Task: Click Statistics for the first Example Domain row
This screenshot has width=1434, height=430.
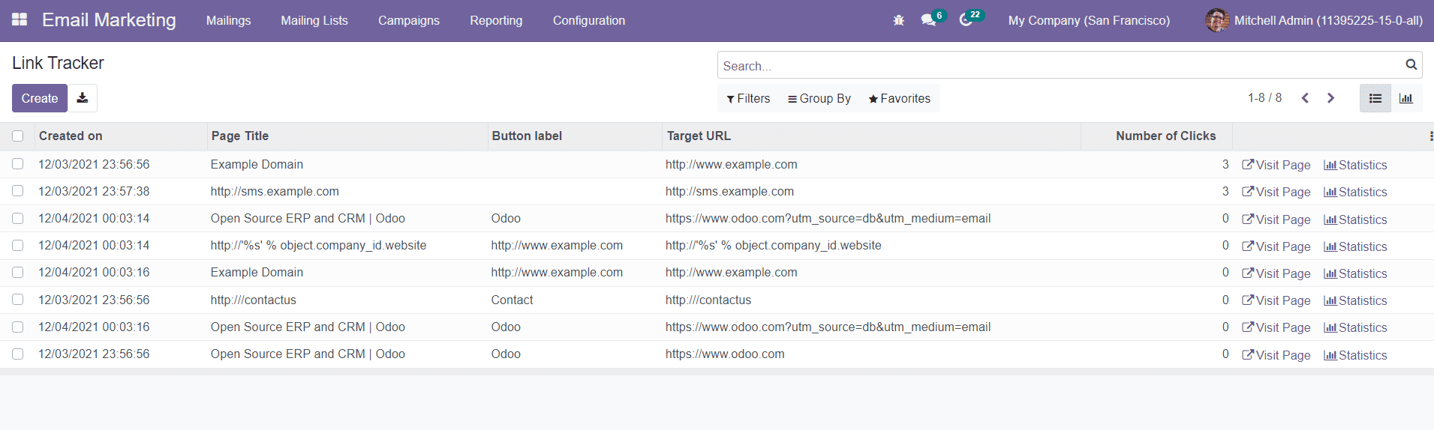Action: pos(1355,165)
